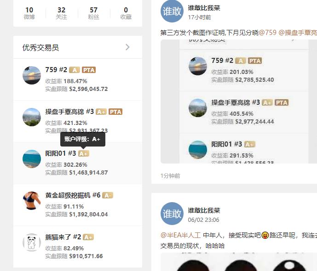Open the 收藏 tab showing 0
Viewport: 317px width, 271px height.
(x=126, y=13)
